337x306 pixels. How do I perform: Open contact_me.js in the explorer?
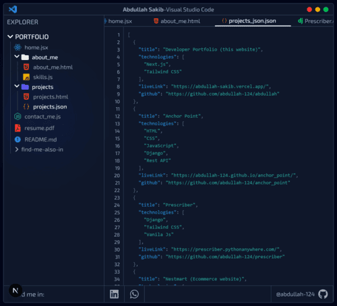[x=42, y=117]
